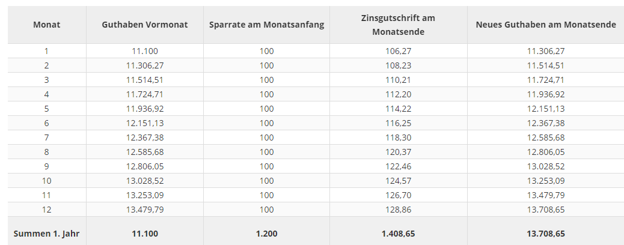The height and width of the screenshot is (245, 624).
Task: Select the cell with value 11.306,27 in month 1
Action: pyautogui.click(x=546, y=51)
